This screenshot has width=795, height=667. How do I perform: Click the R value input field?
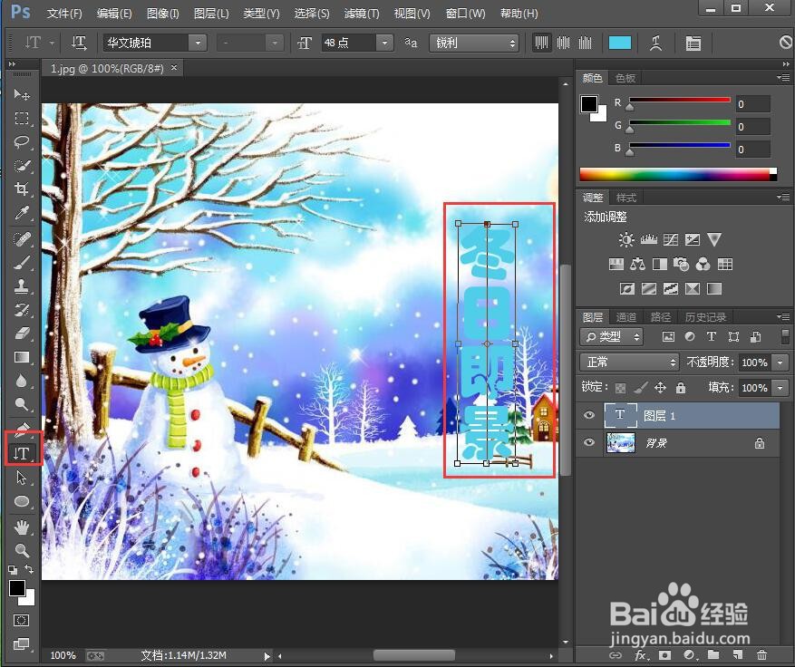pyautogui.click(x=753, y=104)
